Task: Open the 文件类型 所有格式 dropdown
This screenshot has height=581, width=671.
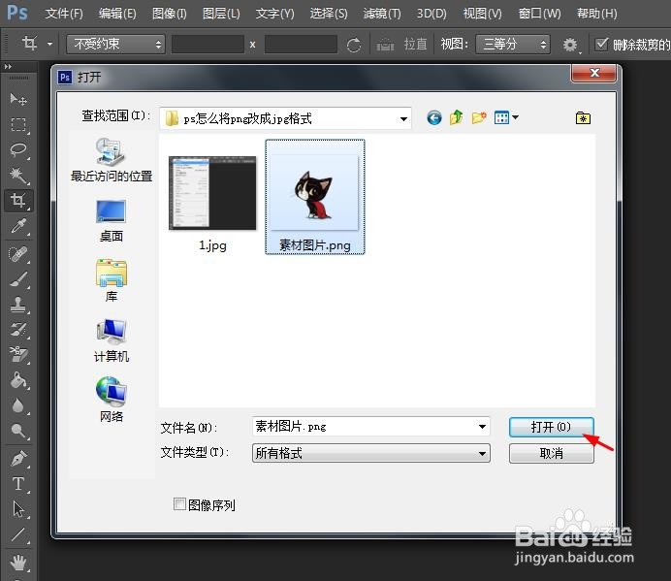Action: point(371,453)
